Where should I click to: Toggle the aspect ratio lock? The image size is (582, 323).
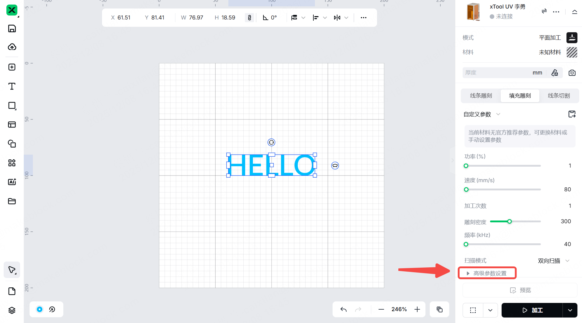[x=249, y=18]
